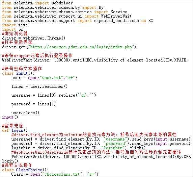193x177 pixels.
Task: Click the send_keys(input.password) call
Action: (x=161, y=144)
